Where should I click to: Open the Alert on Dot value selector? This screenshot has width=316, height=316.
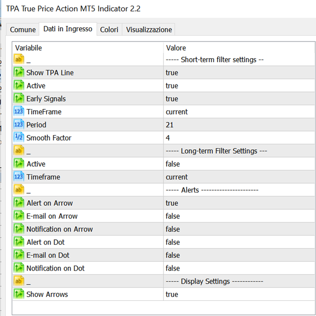[172, 242]
